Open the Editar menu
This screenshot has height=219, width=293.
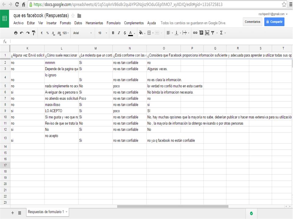pos(31,23)
